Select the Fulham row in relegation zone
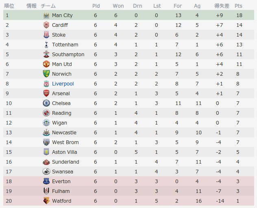Image resolution: width=257 pixels, height=208 pixels. tap(128, 191)
